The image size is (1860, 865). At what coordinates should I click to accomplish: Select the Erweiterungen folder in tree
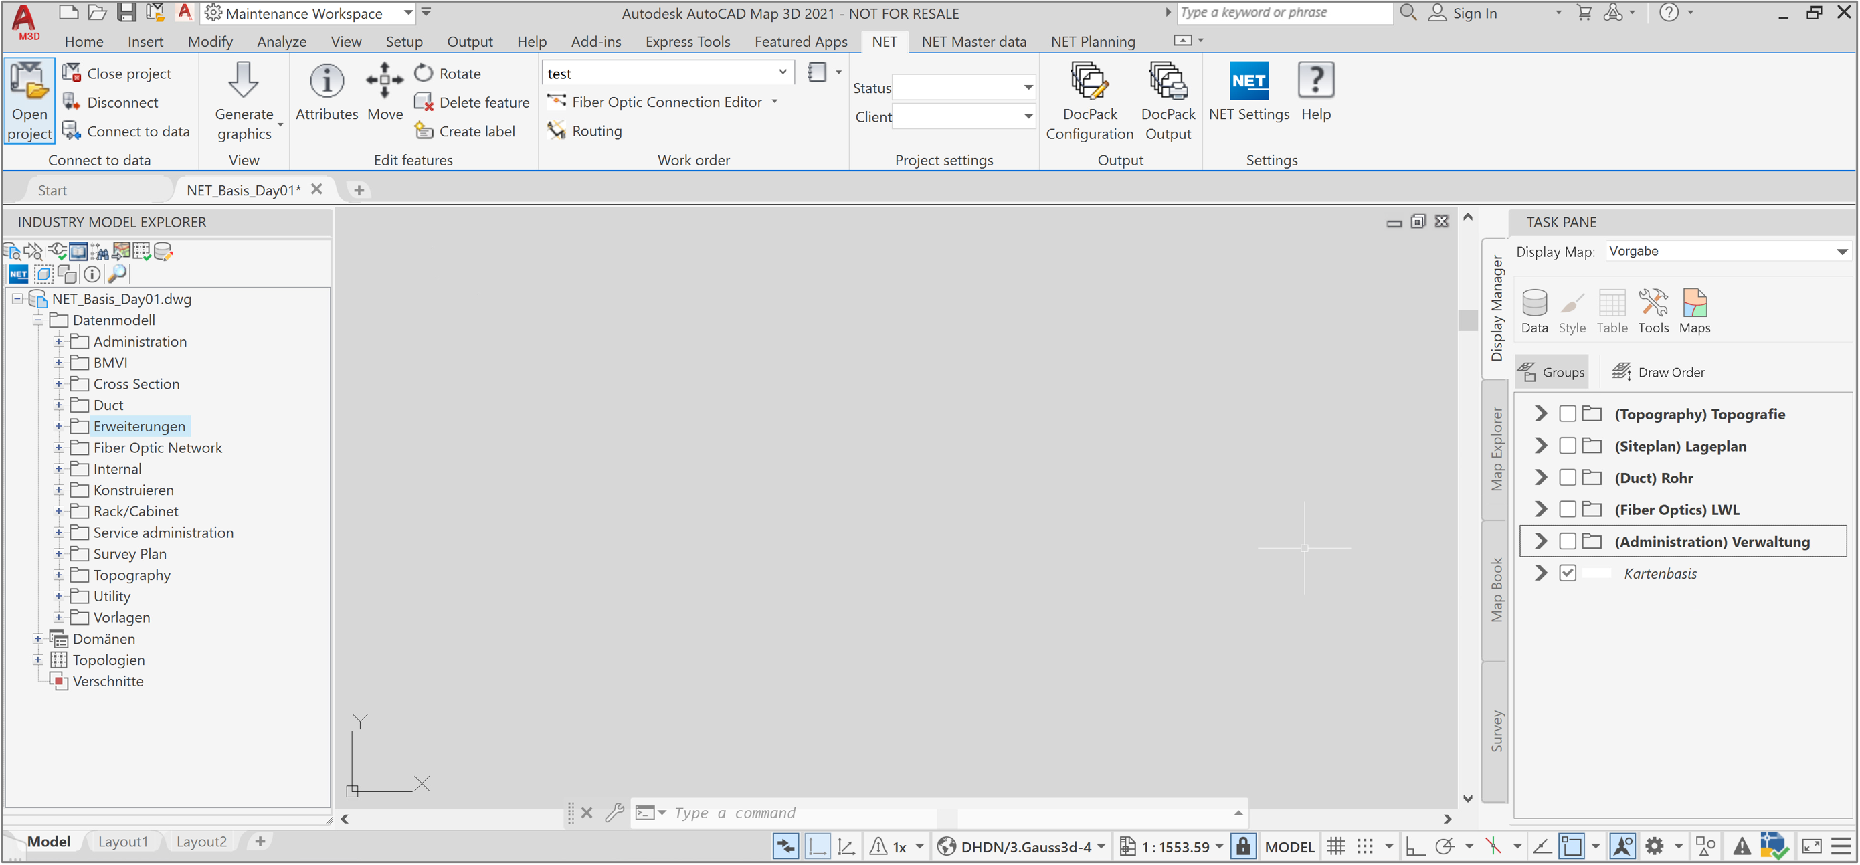tap(138, 427)
